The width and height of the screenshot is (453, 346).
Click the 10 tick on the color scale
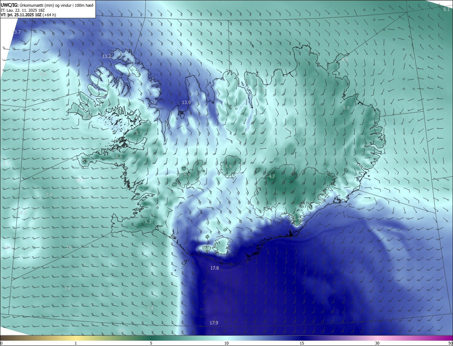pos(226,343)
